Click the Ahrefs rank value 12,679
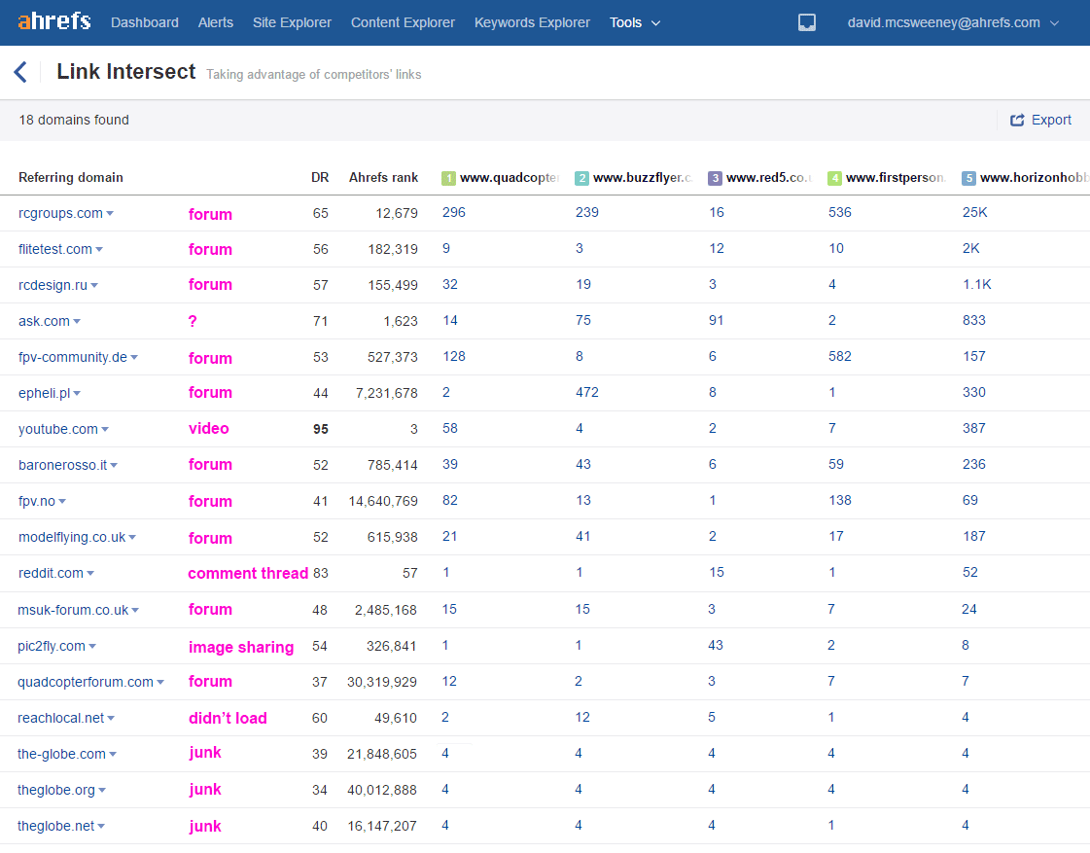The width and height of the screenshot is (1090, 853). coord(397,213)
